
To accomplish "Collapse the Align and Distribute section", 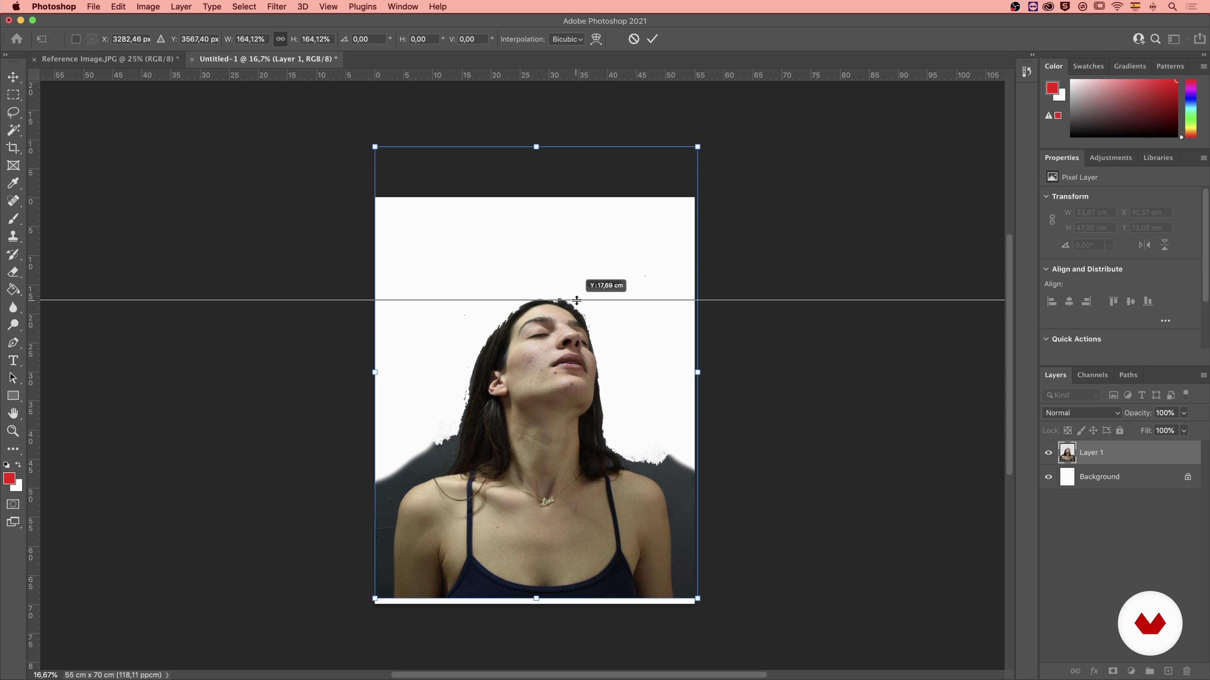I will click(x=1046, y=269).
